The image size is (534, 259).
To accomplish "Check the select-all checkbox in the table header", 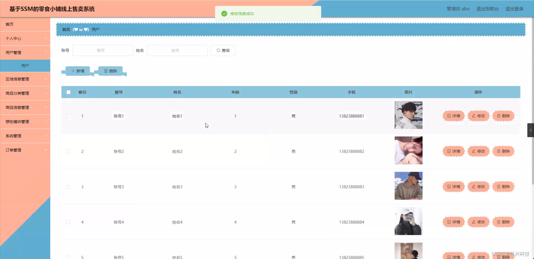I will [x=68, y=92].
